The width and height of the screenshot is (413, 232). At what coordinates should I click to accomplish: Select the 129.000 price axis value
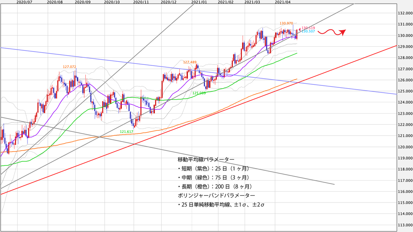[x=405, y=47]
